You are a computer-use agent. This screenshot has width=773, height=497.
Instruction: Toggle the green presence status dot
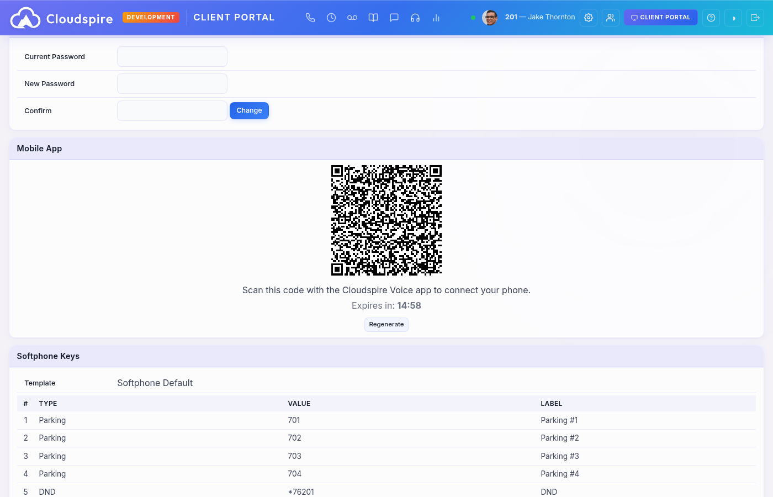(x=473, y=17)
